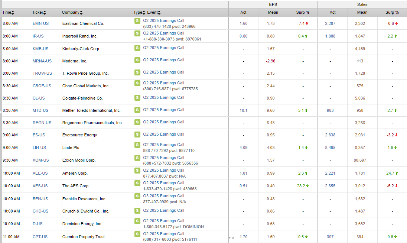The image size is (407, 243).
Task: Click the earnings icon for Mettler-Toledo
Action: click(x=137, y=110)
